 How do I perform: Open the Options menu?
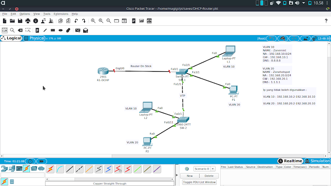[x=25, y=14]
